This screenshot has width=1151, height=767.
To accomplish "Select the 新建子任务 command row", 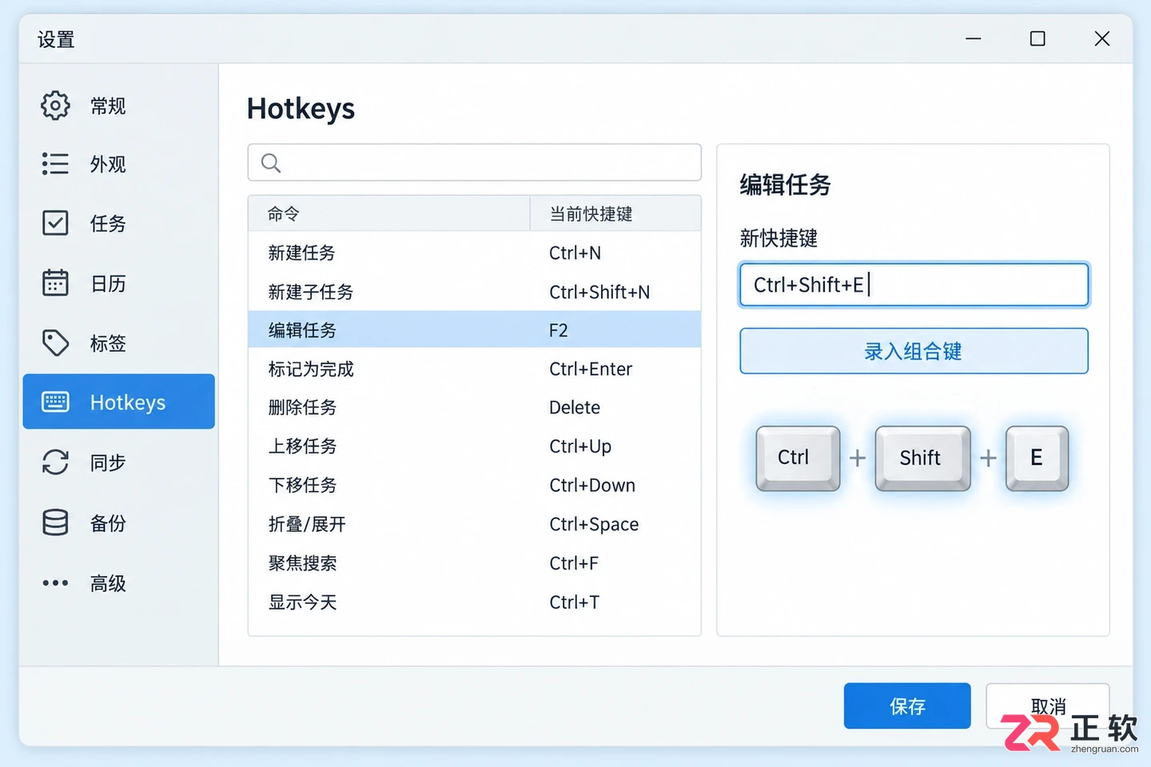I will pyautogui.click(x=475, y=292).
